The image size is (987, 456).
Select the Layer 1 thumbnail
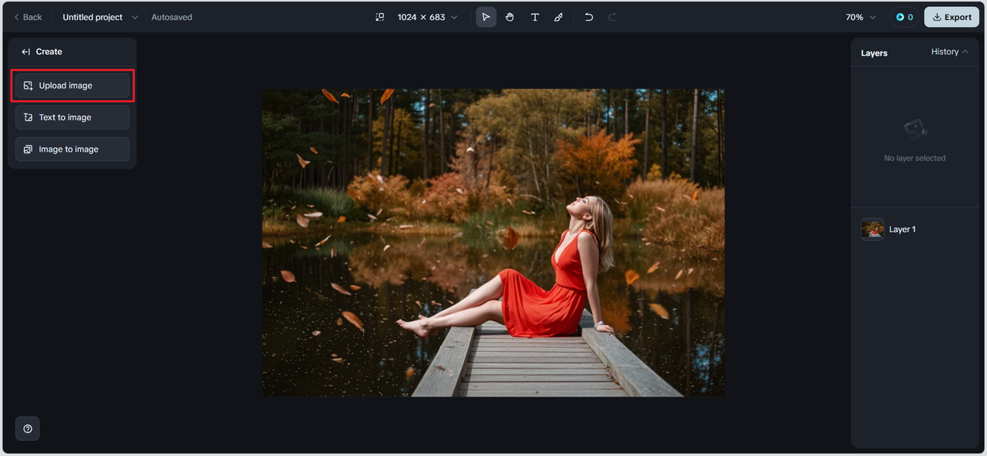[x=873, y=229]
